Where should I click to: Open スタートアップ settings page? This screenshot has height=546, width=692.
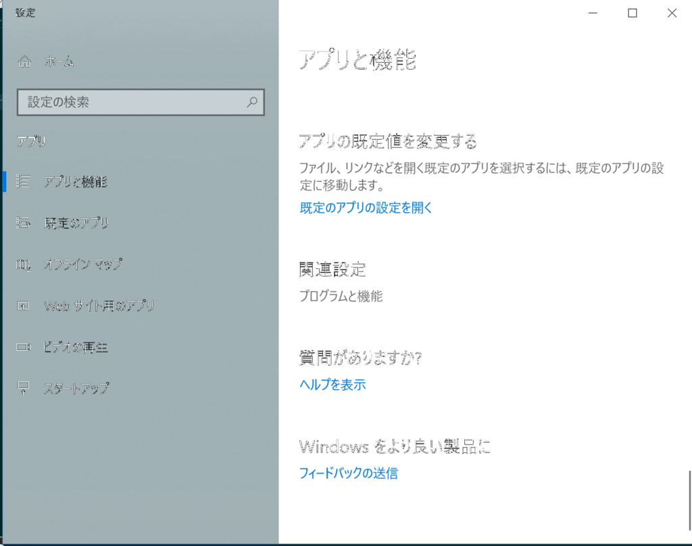[76, 389]
